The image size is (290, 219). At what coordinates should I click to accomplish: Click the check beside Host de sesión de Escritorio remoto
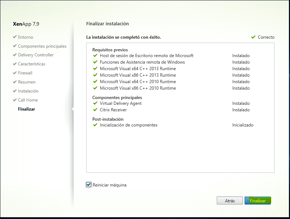pyautogui.click(x=95, y=56)
